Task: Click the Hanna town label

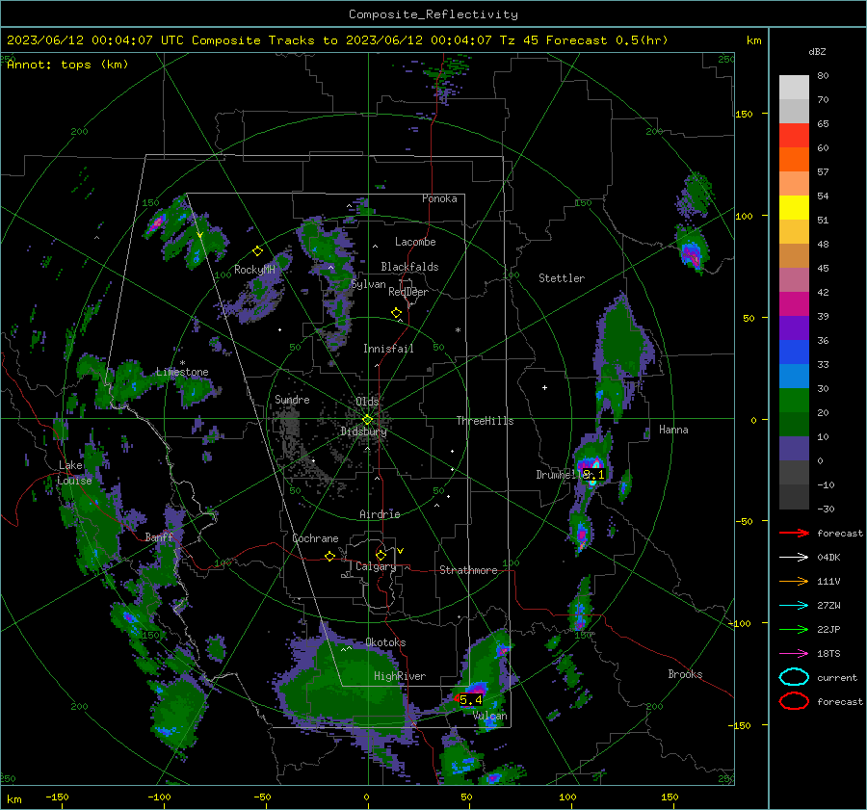Action: coord(673,430)
